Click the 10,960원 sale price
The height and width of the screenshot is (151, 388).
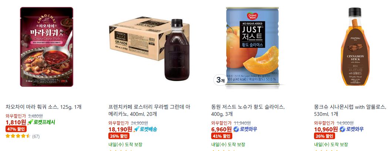[x=326, y=129]
